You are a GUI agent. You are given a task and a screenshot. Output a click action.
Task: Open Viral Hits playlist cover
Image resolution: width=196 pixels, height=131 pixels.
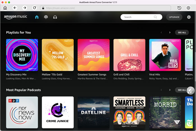165,55
